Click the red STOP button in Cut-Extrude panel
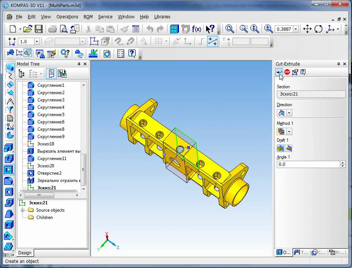The width and height of the screenshot is (352, 268). coord(287,72)
